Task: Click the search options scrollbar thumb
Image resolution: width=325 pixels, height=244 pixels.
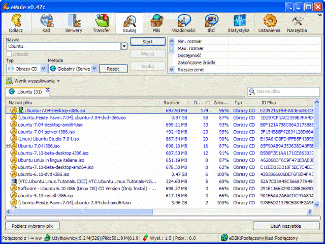Action: click(172, 49)
